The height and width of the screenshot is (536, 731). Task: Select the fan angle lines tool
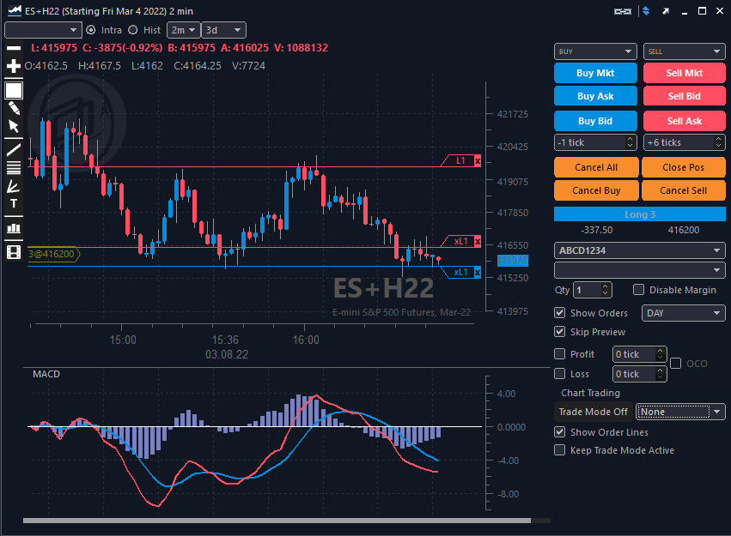(14, 187)
